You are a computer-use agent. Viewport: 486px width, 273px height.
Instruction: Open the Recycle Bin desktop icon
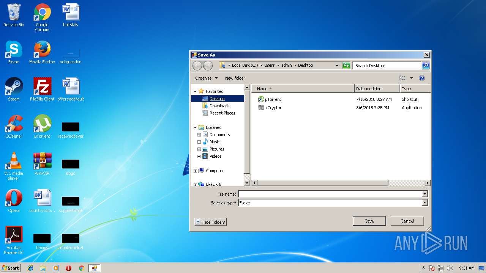coord(14,16)
